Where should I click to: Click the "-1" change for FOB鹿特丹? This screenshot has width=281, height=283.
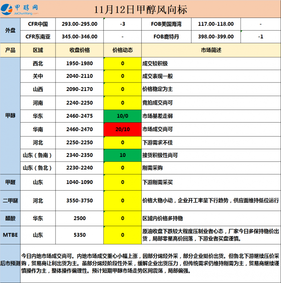(261, 37)
